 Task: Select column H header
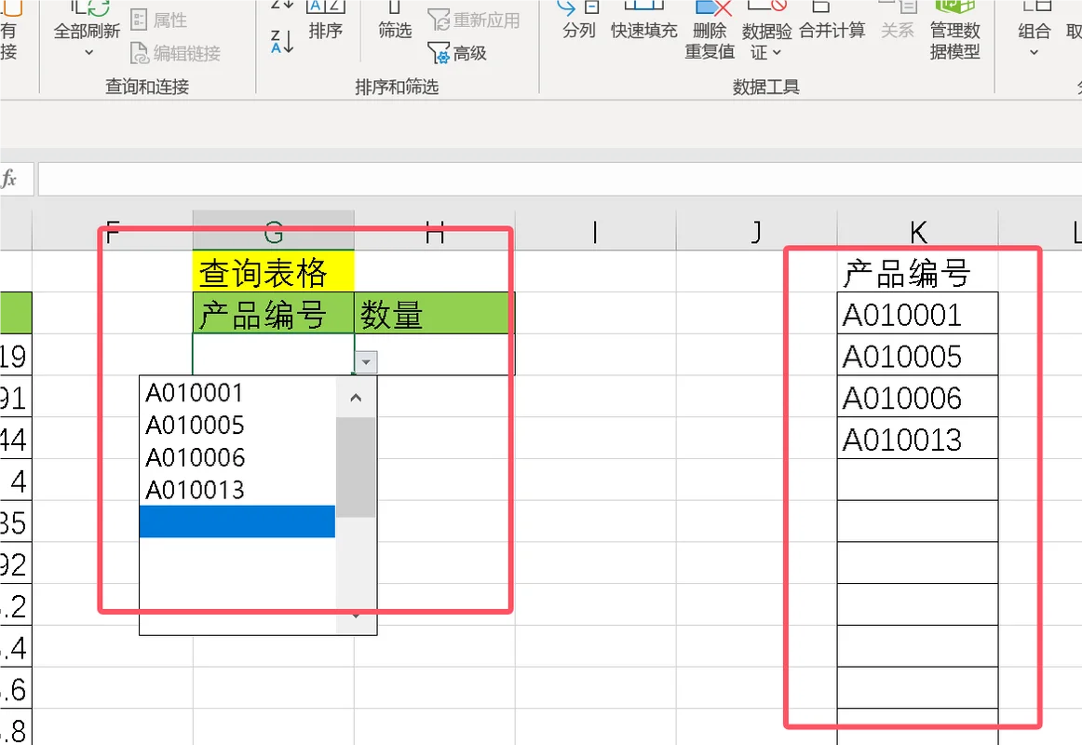point(434,231)
